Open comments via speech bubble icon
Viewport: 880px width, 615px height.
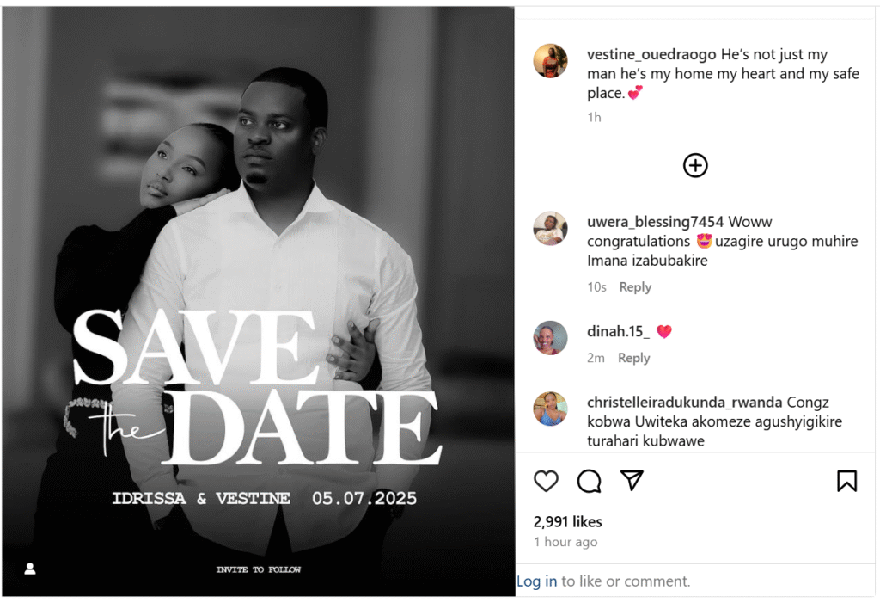[589, 482]
